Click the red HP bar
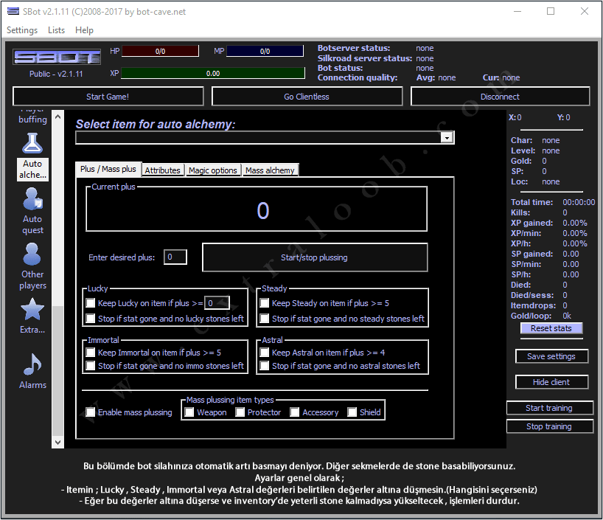 coord(161,51)
